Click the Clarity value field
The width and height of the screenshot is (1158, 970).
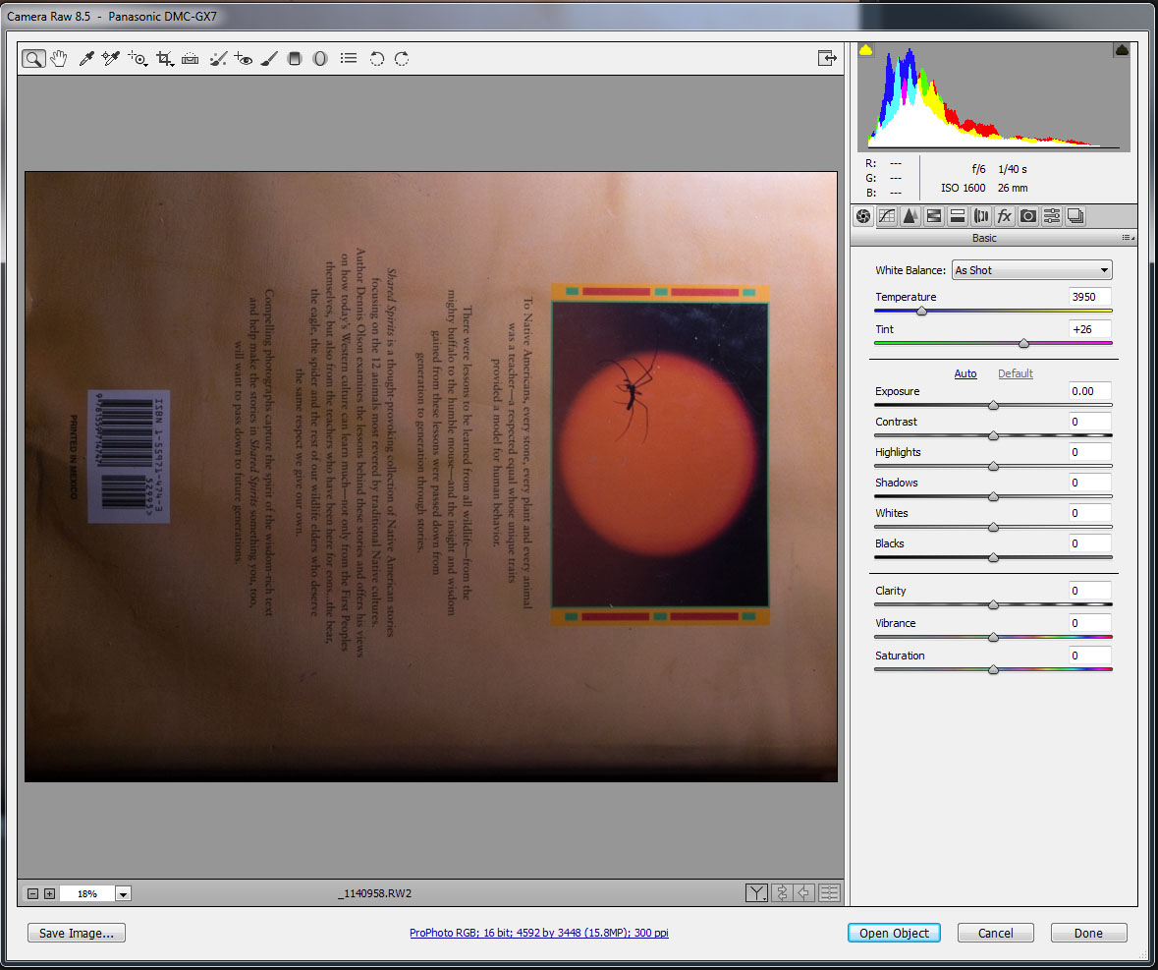(x=1089, y=591)
